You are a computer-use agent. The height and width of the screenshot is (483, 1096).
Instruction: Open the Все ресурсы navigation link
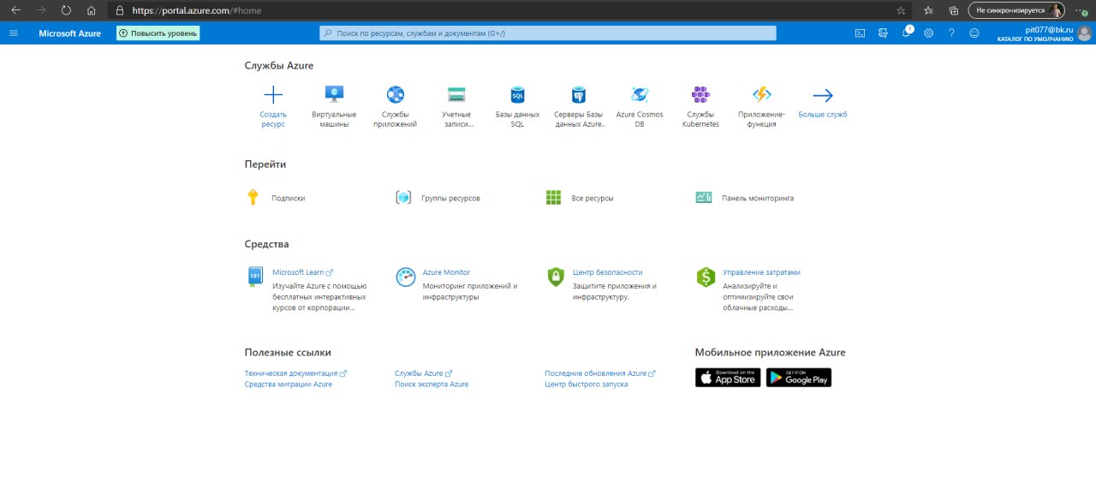point(593,198)
